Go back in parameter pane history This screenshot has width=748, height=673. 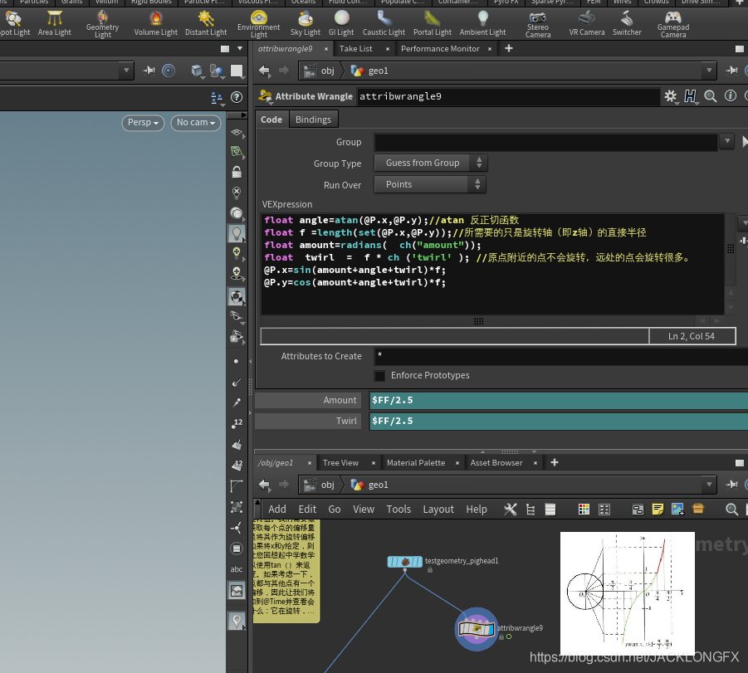pos(264,71)
